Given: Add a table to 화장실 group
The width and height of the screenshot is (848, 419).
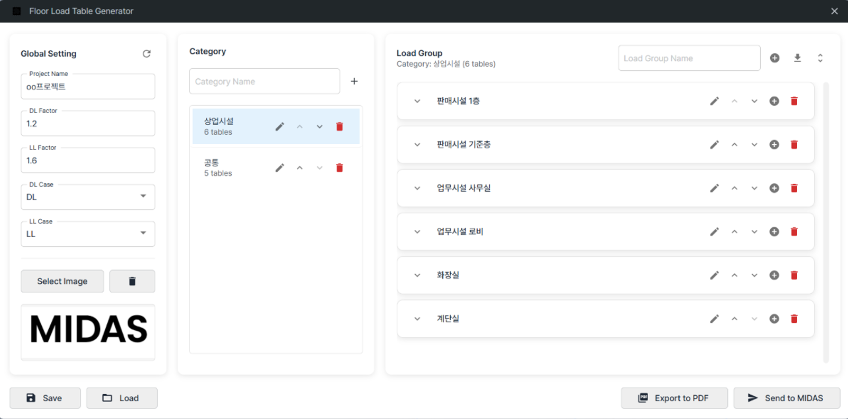Looking at the screenshot, I should (774, 275).
